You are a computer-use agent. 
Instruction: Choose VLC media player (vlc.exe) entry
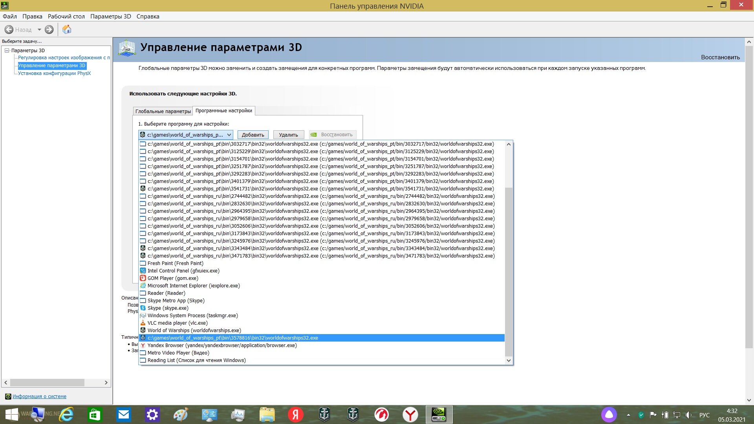coord(322,323)
